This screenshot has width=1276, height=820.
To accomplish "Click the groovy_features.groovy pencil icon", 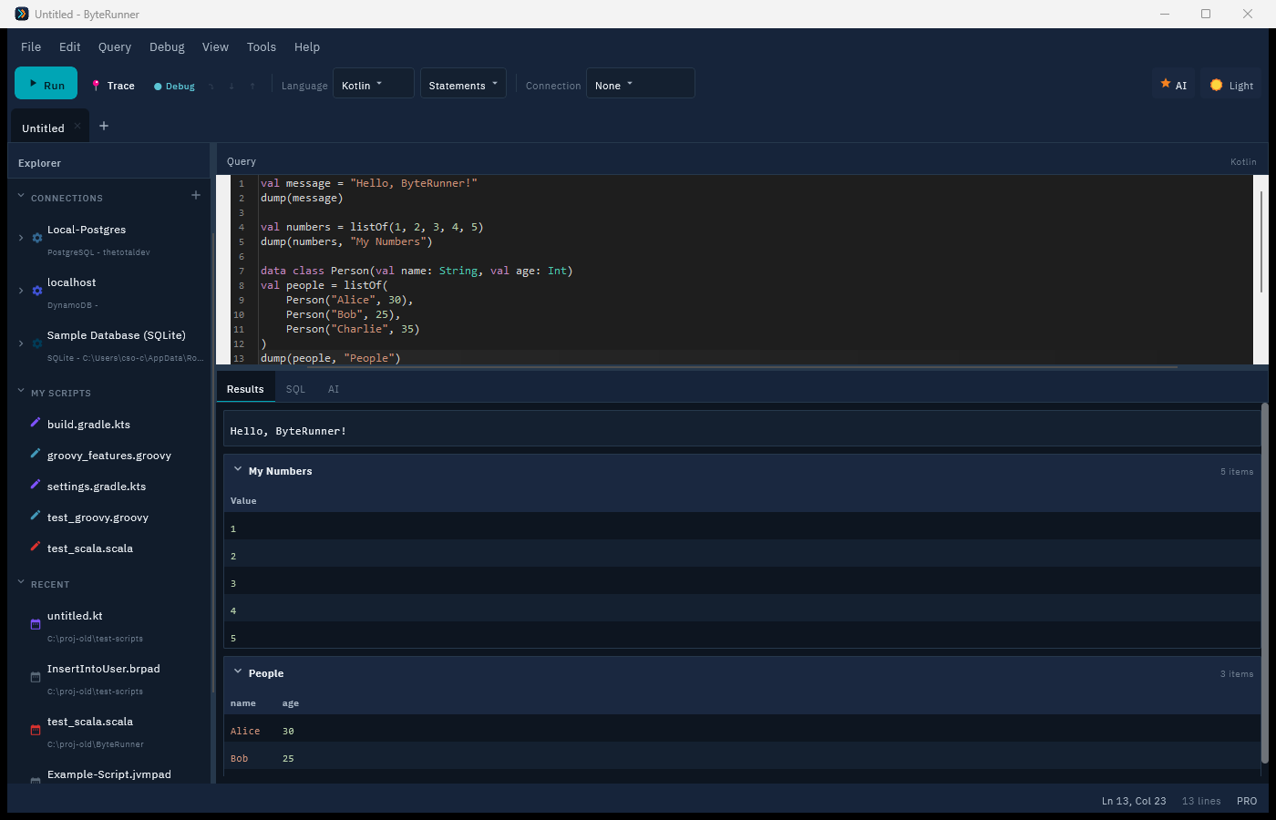I will coord(36,454).
